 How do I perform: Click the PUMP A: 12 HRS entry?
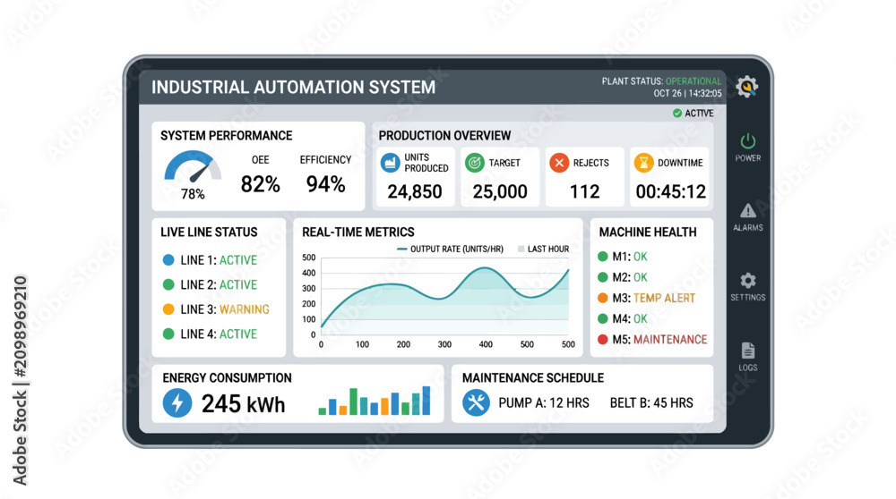pos(544,403)
